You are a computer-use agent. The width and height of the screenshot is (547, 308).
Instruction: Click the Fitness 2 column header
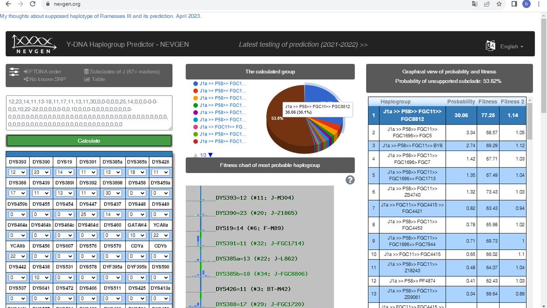click(x=513, y=101)
